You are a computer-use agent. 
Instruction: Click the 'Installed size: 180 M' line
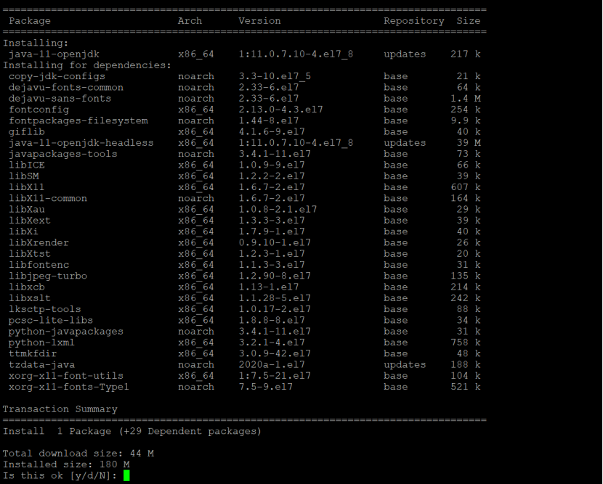pyautogui.click(x=66, y=465)
